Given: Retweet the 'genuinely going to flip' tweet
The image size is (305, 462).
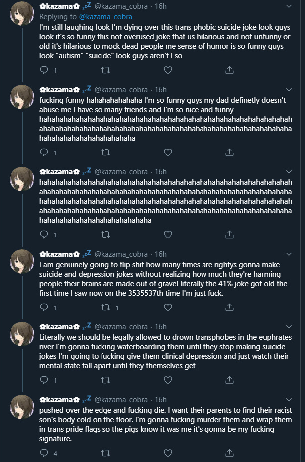Looking at the screenshot, I should (105, 308).
